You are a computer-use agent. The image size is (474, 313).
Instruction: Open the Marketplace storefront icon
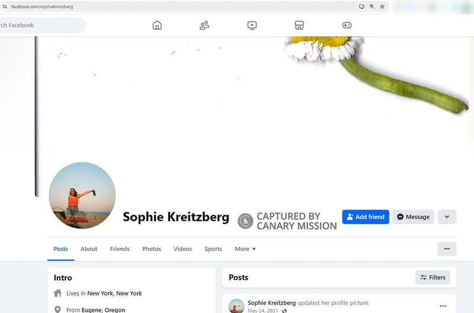point(299,25)
